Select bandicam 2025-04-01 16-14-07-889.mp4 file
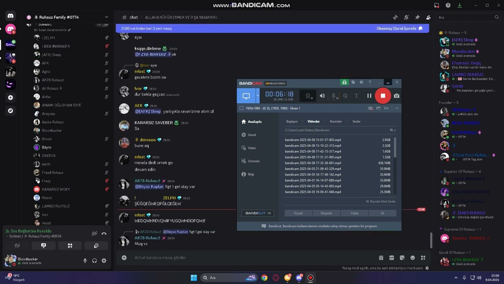 coord(338,180)
